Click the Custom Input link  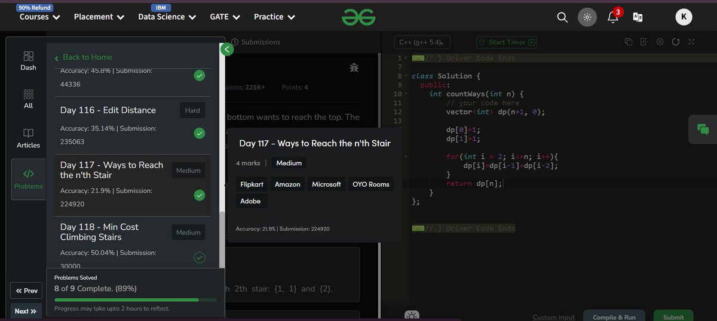(x=553, y=317)
